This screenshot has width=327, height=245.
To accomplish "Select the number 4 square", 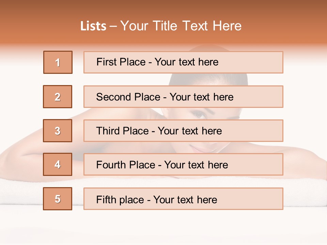I will pos(58,165).
